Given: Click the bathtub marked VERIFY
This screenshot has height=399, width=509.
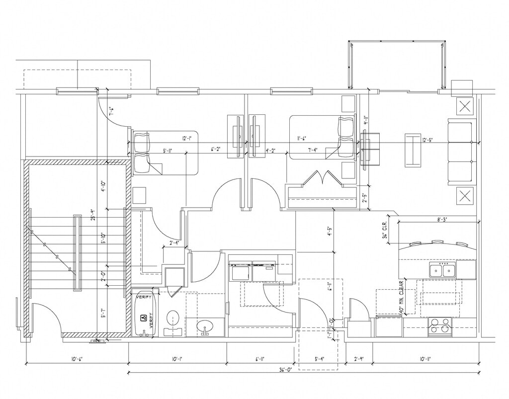Looking at the screenshot, I should pos(145,315).
